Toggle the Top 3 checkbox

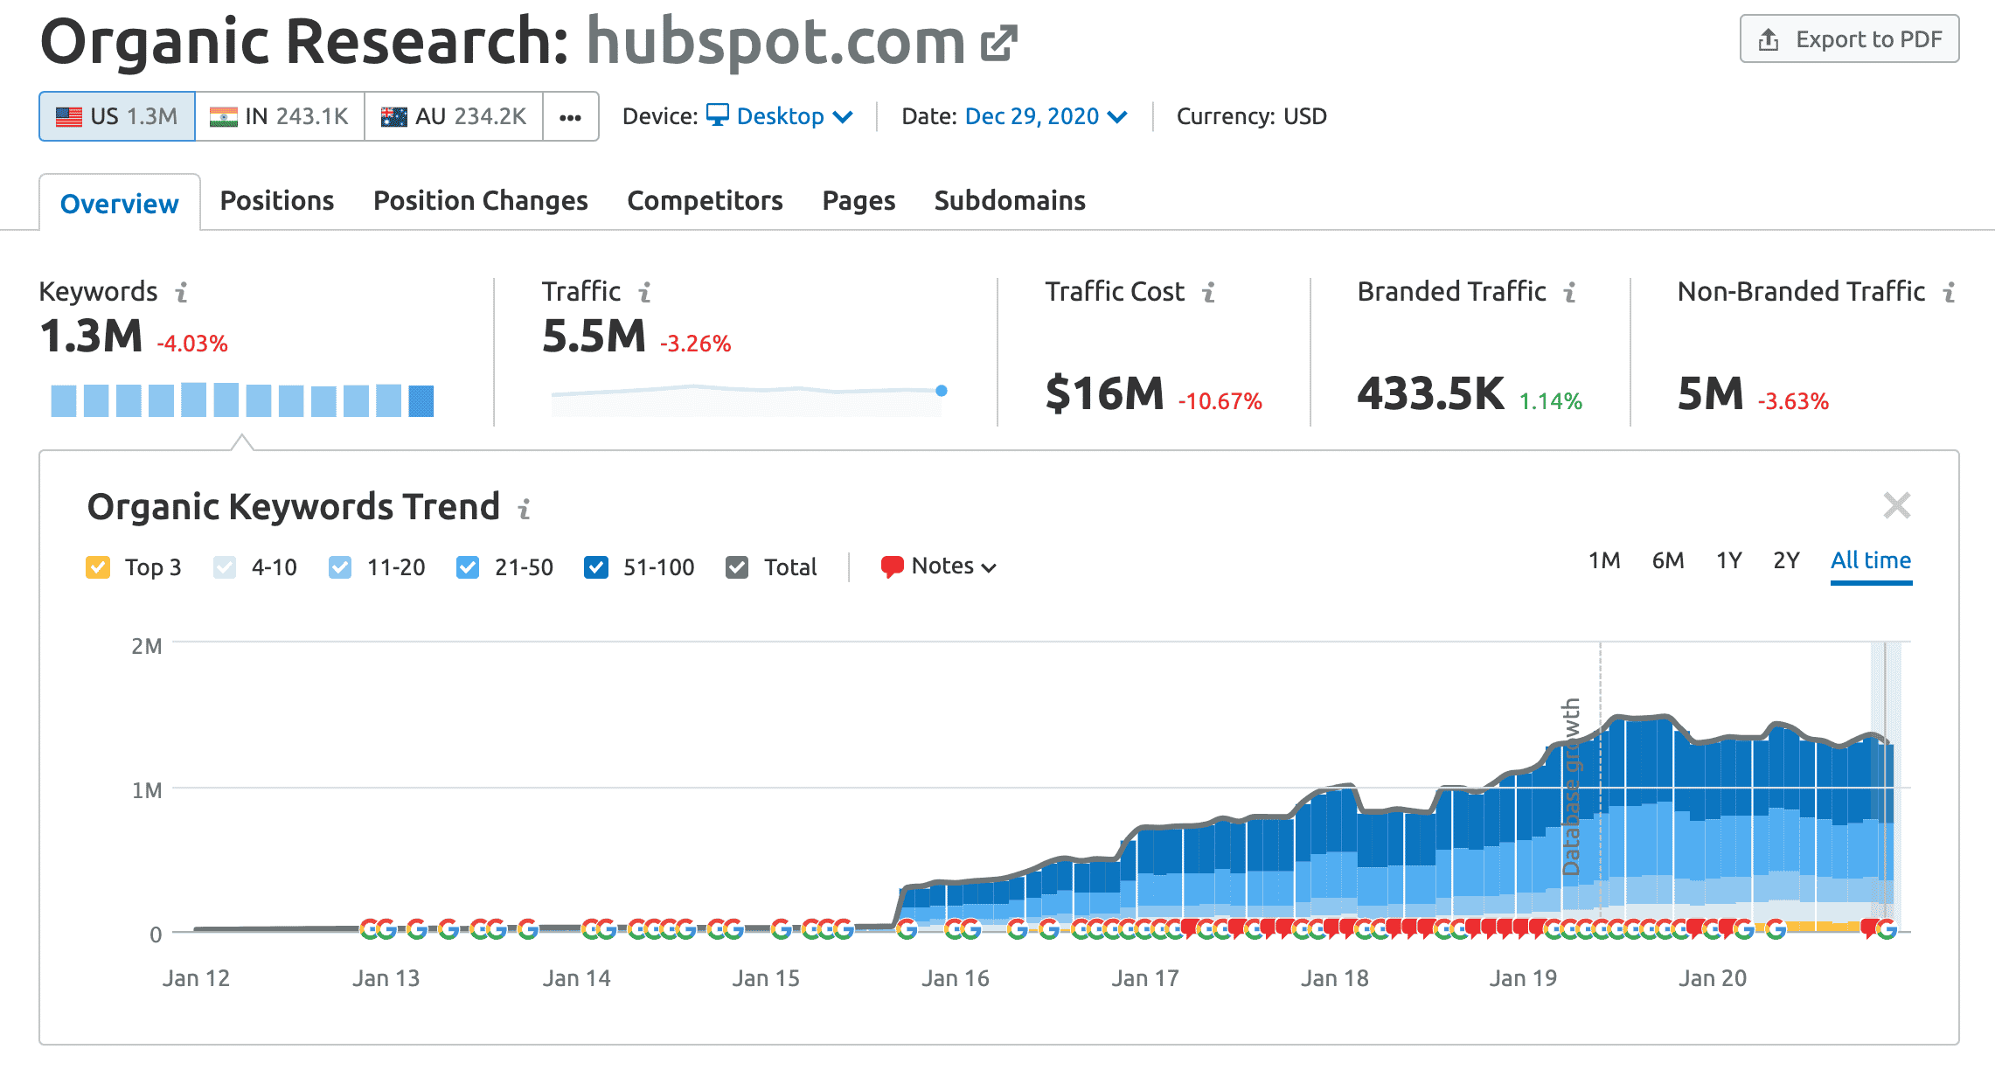coord(98,567)
